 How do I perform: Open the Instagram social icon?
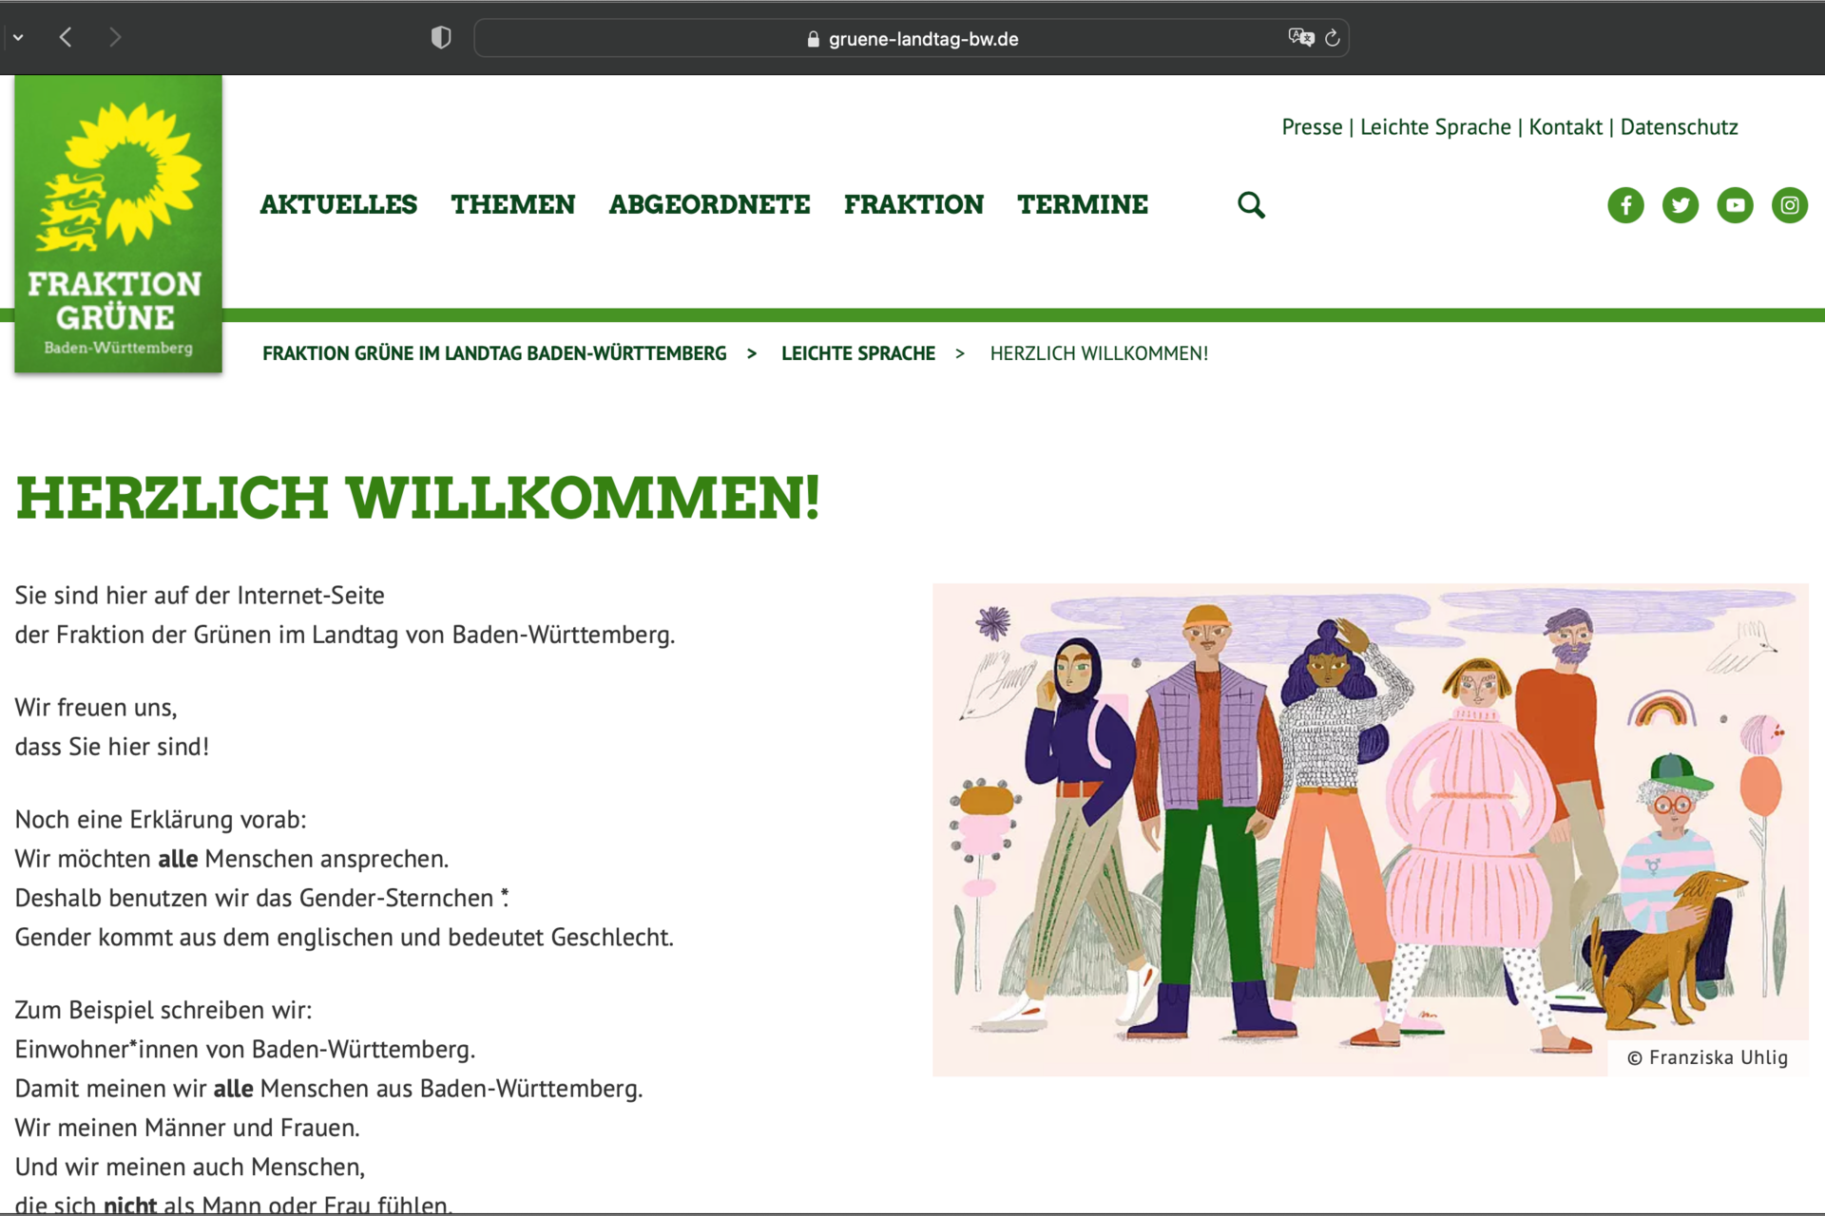1790,205
